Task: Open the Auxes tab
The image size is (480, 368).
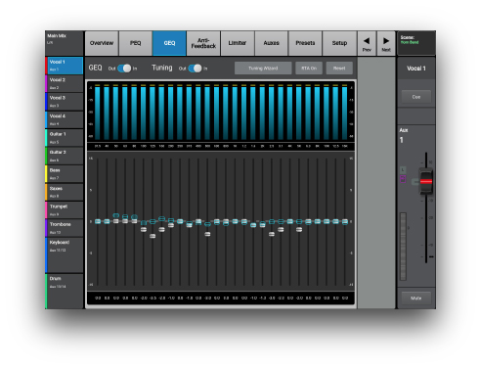Action: click(271, 43)
